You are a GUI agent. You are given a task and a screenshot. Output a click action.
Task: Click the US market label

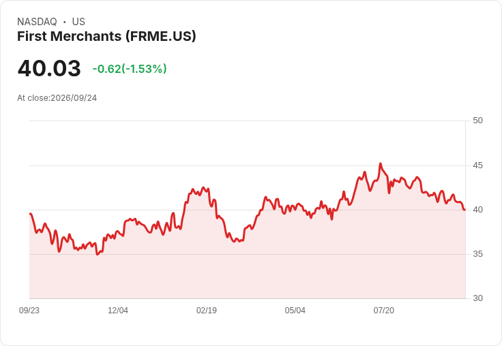click(78, 22)
